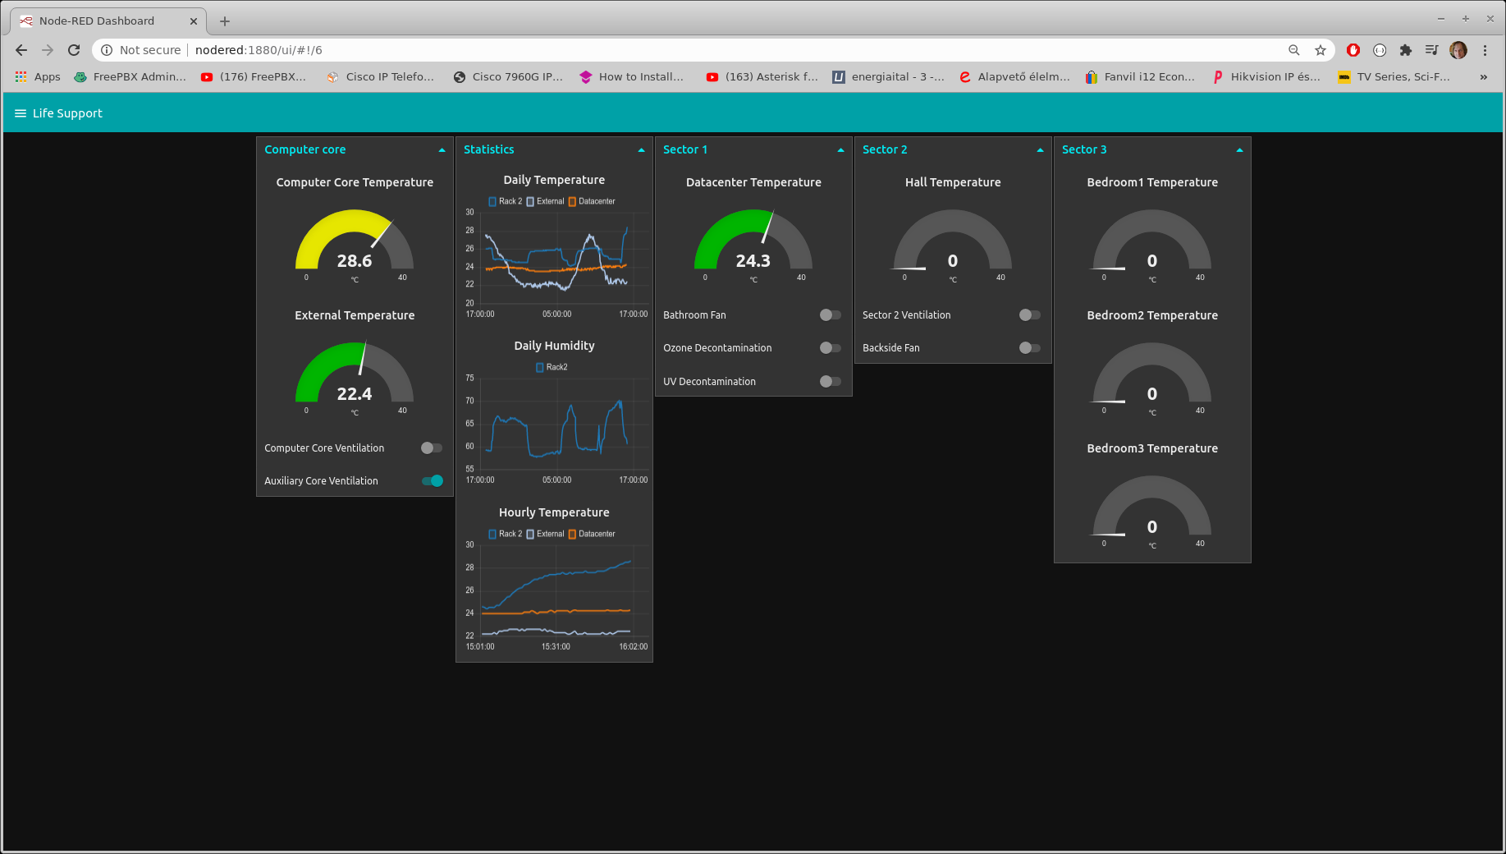Toggle Rack2 series in Daily Humidity legend
The height and width of the screenshot is (854, 1506).
(x=552, y=367)
